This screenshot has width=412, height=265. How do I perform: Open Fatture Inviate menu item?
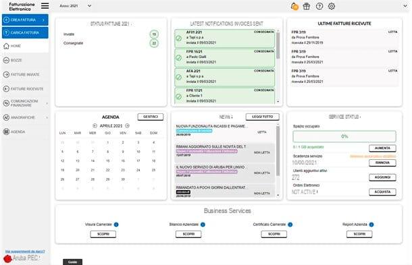point(25,75)
